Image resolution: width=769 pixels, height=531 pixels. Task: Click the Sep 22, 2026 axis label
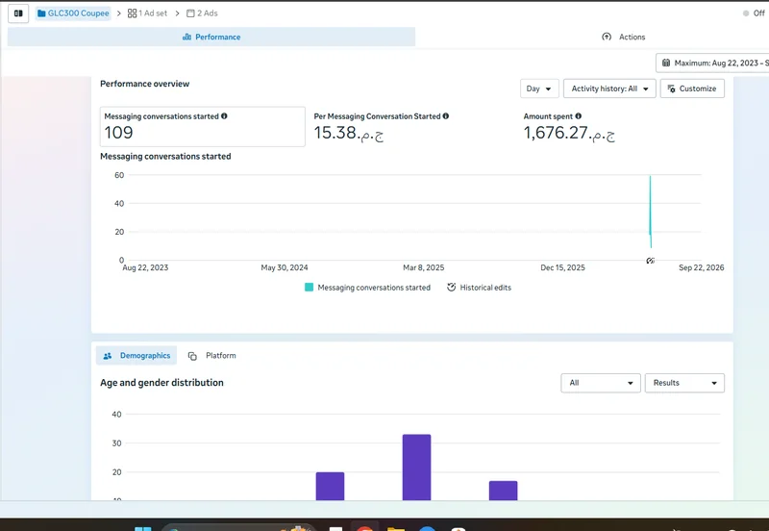[x=702, y=267]
